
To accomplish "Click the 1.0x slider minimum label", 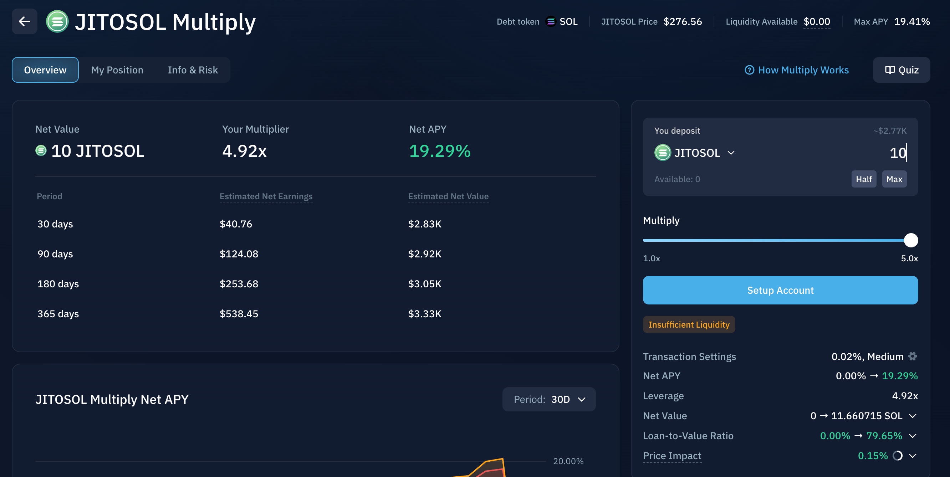I will pyautogui.click(x=651, y=258).
